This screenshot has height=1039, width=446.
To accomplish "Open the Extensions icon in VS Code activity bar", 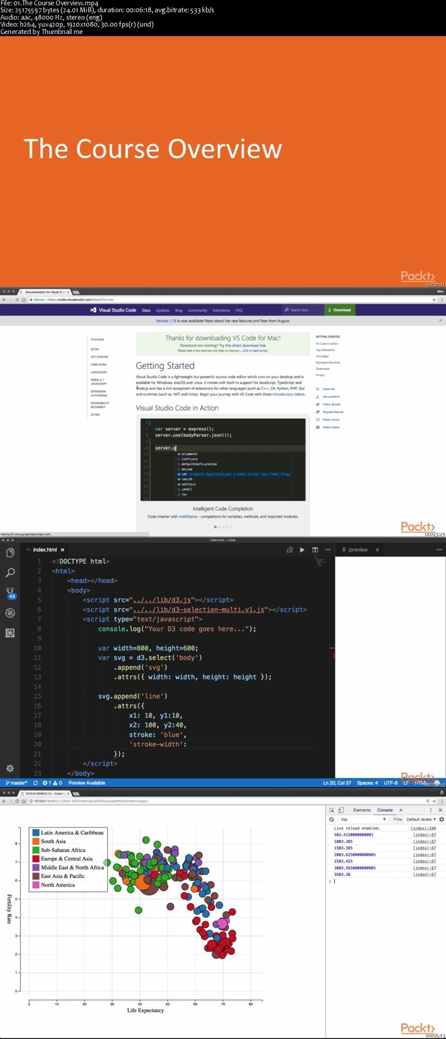I will pos(10,633).
